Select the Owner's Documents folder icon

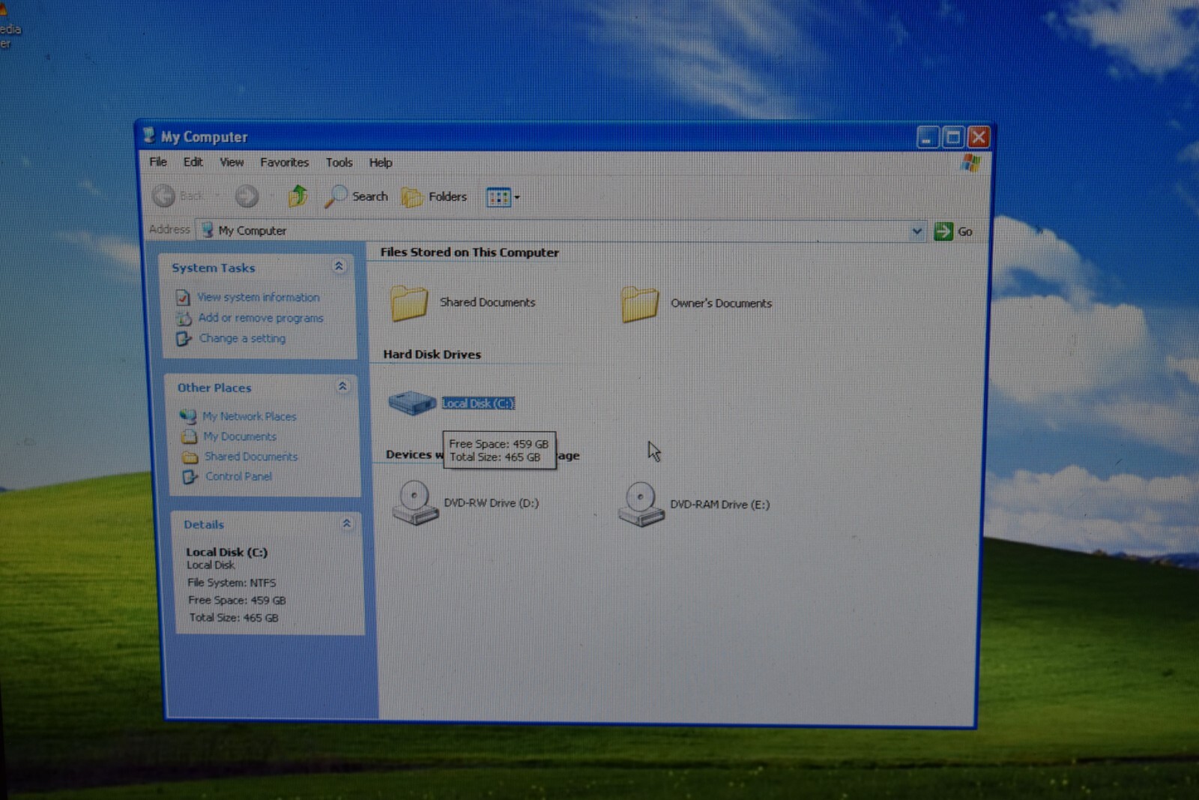(640, 304)
